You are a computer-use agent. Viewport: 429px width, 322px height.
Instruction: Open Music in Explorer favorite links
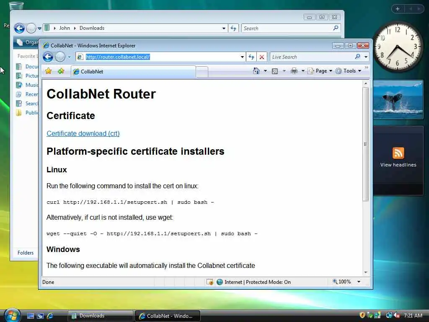coord(27,85)
